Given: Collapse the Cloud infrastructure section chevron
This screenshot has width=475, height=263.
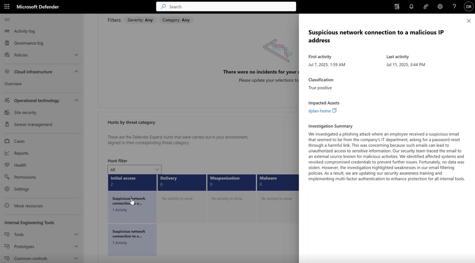Looking at the screenshot, I should [77, 71].
